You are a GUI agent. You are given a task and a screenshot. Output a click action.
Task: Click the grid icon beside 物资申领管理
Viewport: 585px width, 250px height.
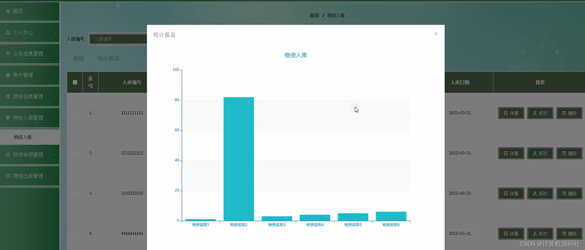(8, 154)
